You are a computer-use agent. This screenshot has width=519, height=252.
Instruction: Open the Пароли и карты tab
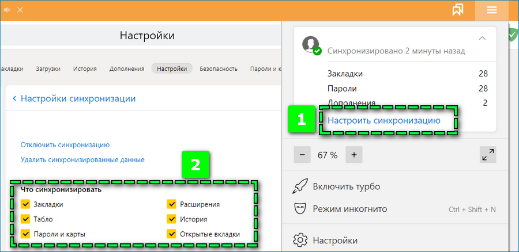[x=265, y=68]
